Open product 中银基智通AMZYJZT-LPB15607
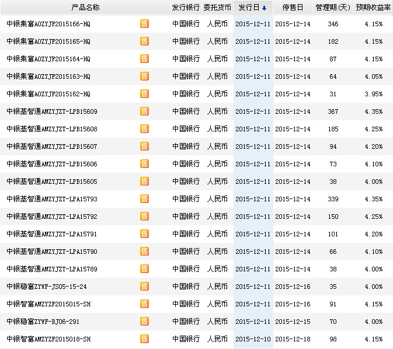The height and width of the screenshot is (349, 393). point(52,146)
